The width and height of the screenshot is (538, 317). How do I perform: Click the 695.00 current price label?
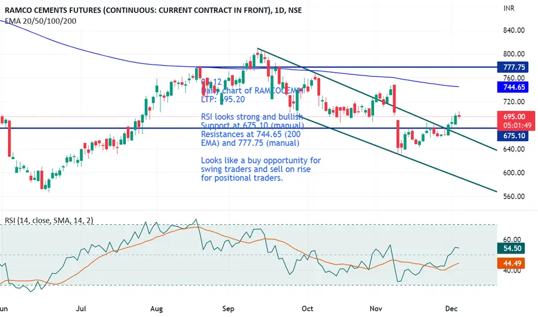(x=514, y=116)
